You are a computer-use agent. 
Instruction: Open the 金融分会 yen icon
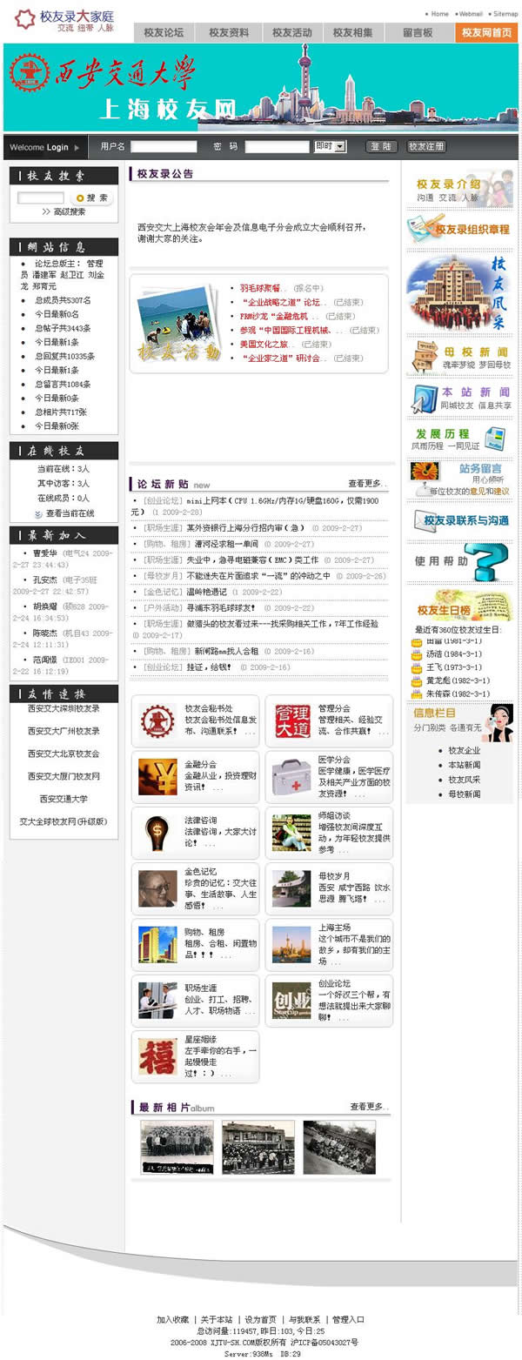[157, 777]
